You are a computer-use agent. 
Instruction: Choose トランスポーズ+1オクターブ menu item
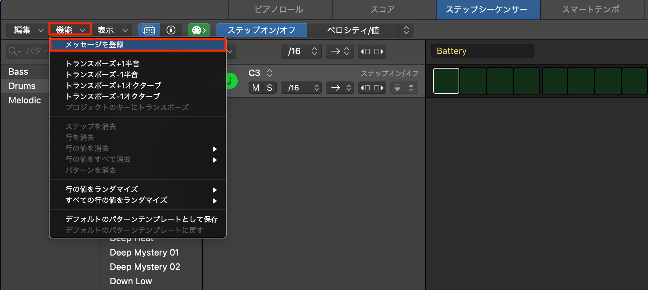138,85
